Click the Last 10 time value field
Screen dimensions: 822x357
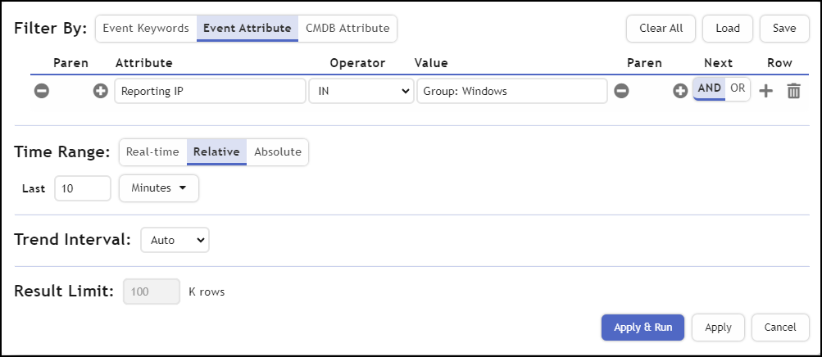point(82,188)
